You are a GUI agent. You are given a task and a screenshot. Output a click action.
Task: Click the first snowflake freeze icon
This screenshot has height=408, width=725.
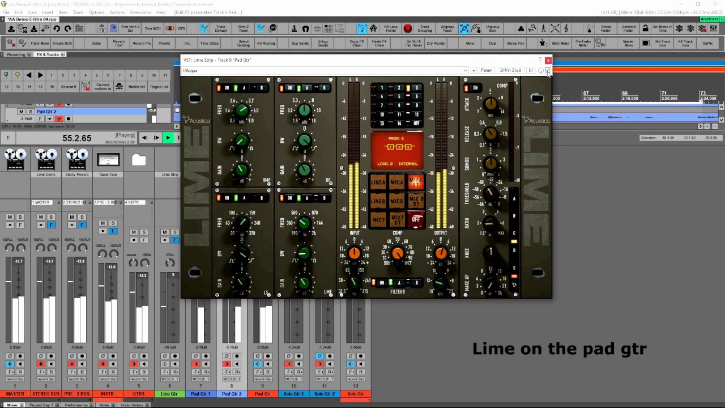(679, 28)
